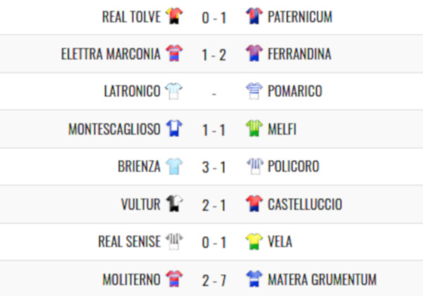Click the Matera Grumentum team name

pyautogui.click(x=322, y=279)
